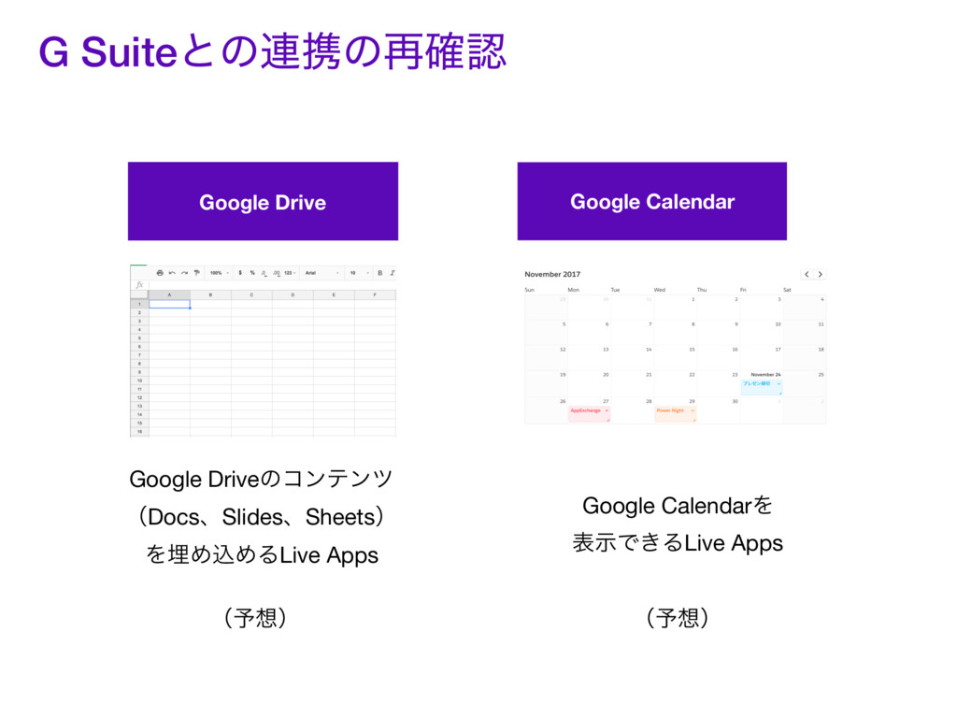
Task: Toggle bold with the B icon
Action: click(379, 273)
